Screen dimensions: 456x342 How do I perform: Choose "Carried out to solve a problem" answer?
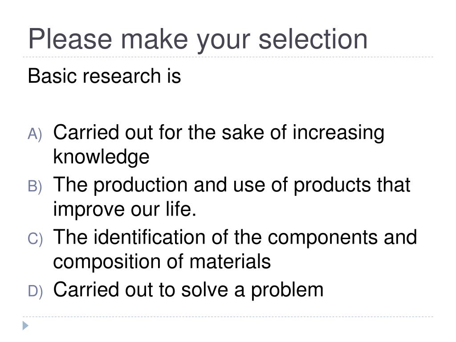(188, 290)
